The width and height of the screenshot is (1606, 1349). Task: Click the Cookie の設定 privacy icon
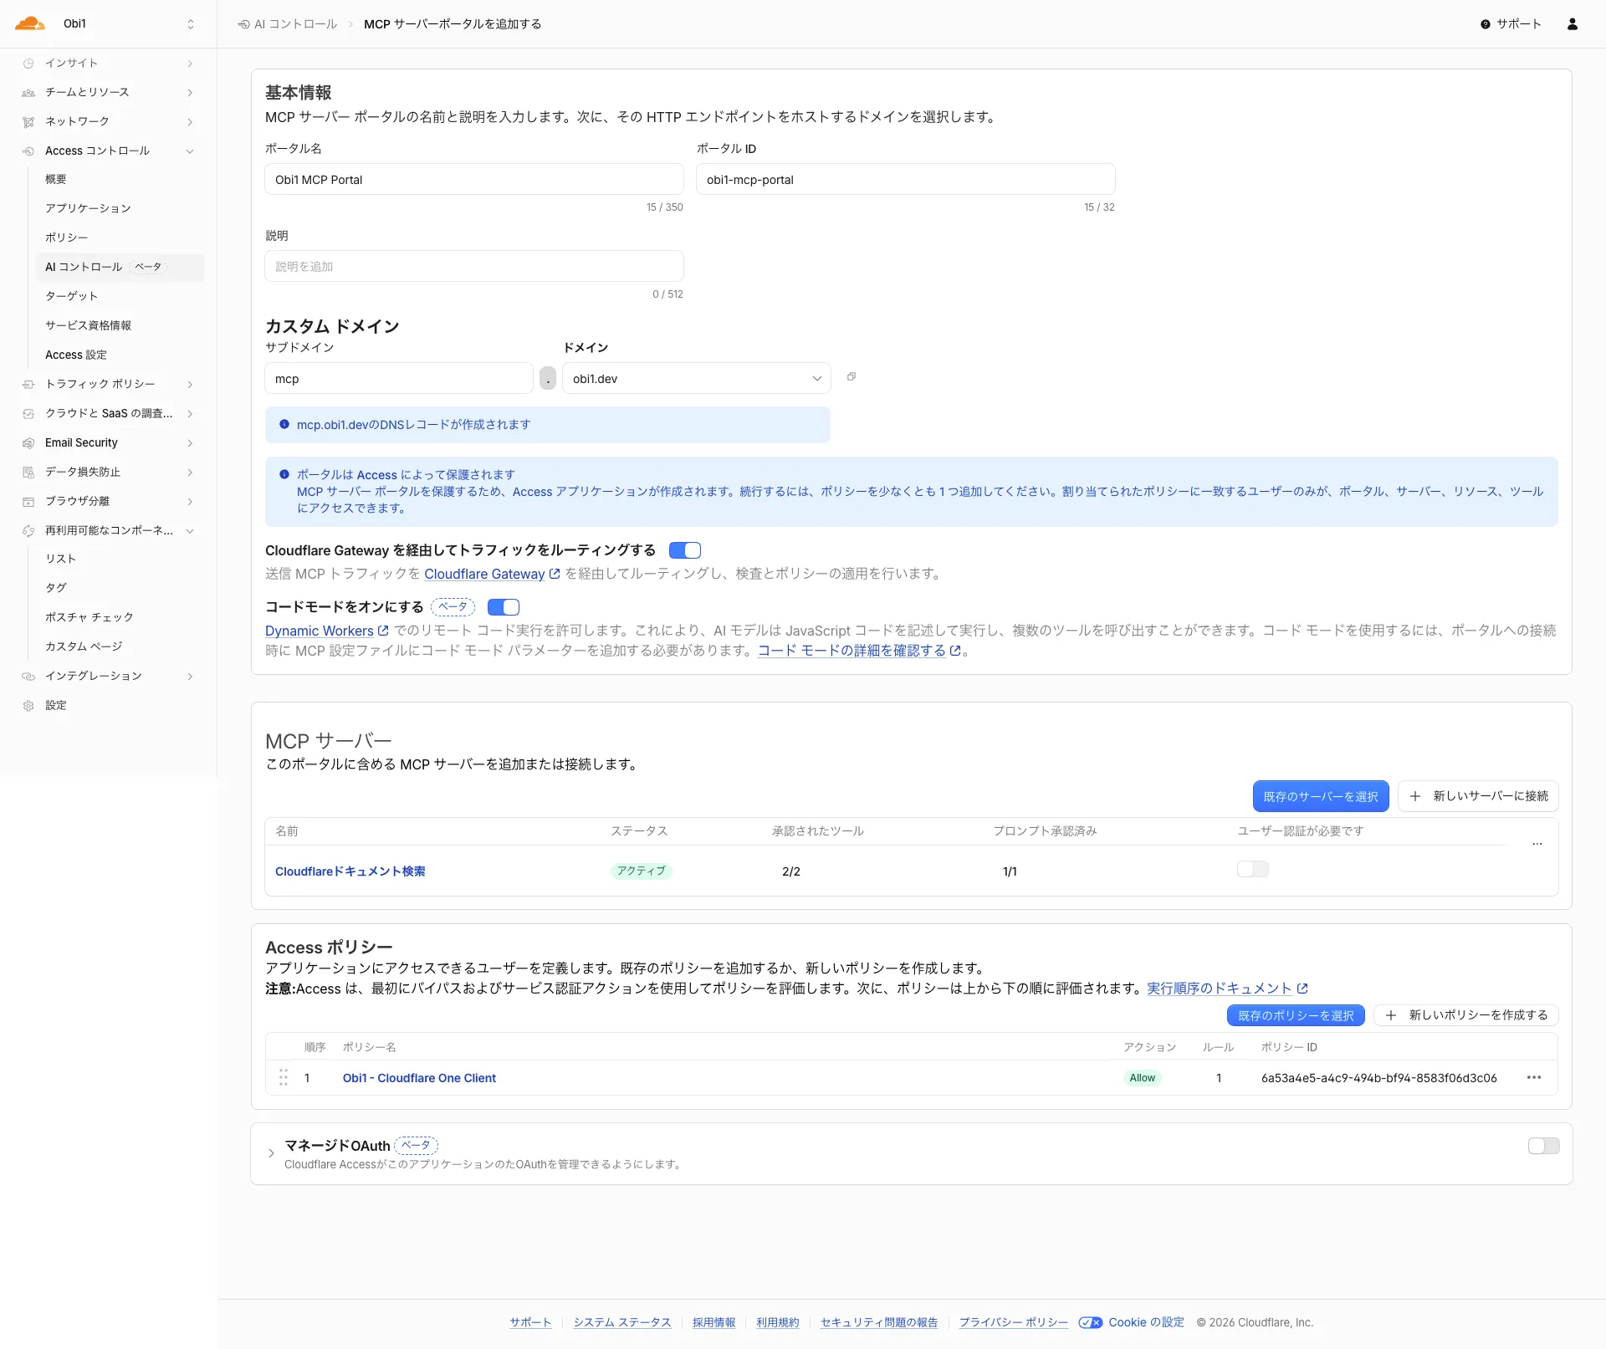[x=1090, y=1322]
